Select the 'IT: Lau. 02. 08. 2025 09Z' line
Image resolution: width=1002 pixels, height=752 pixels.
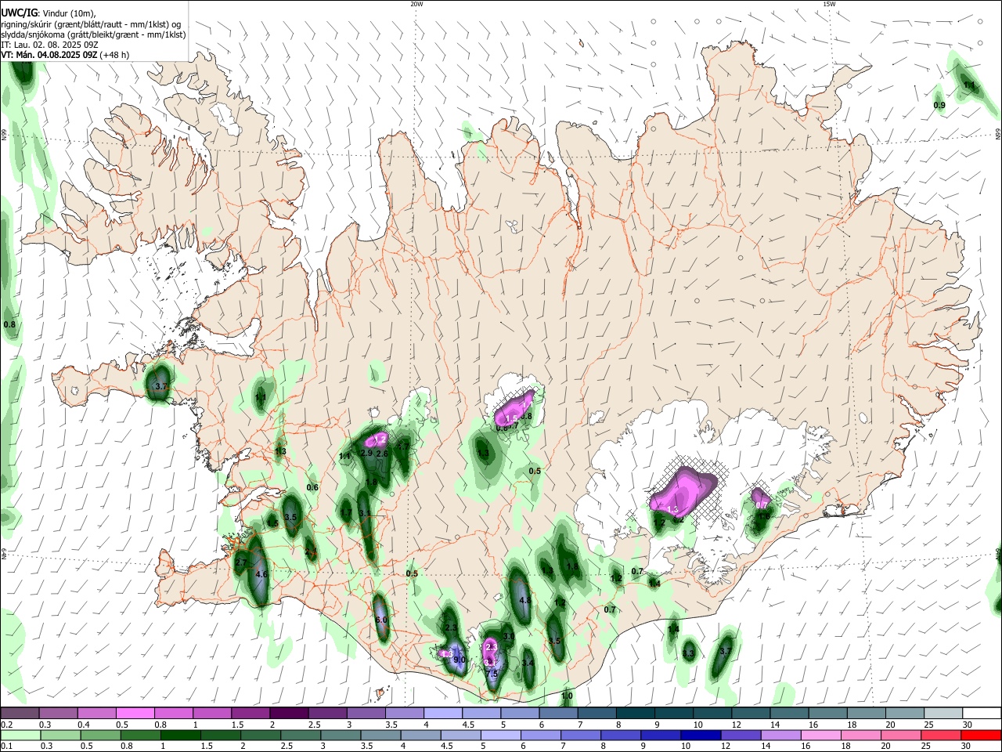(x=49, y=45)
